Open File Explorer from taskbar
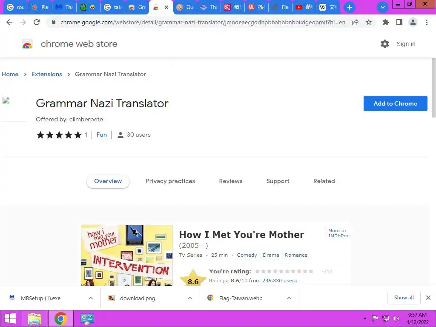The height and width of the screenshot is (327, 436). click(34, 318)
